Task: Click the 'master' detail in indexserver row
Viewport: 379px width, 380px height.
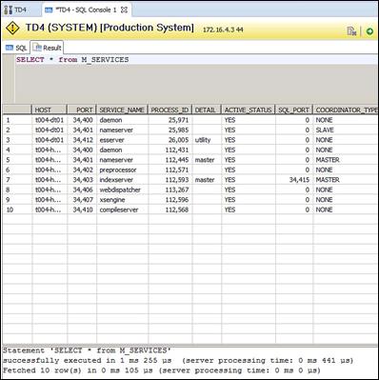Action: tap(207, 180)
